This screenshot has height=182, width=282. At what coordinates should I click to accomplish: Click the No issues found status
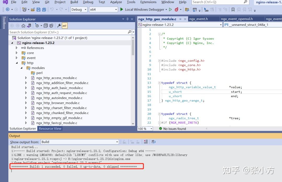point(172,129)
